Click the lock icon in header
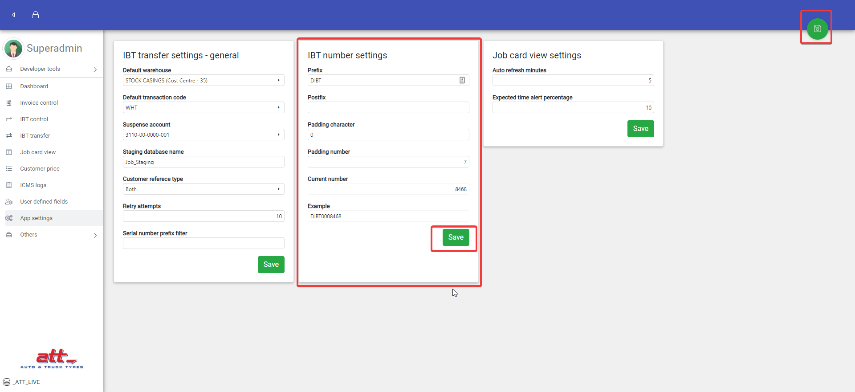The width and height of the screenshot is (855, 392). [36, 15]
